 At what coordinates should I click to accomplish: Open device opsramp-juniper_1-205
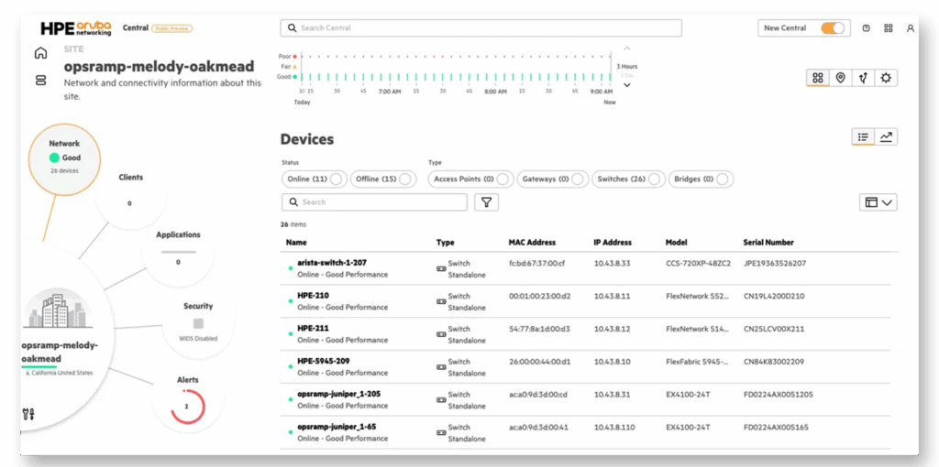point(338,394)
